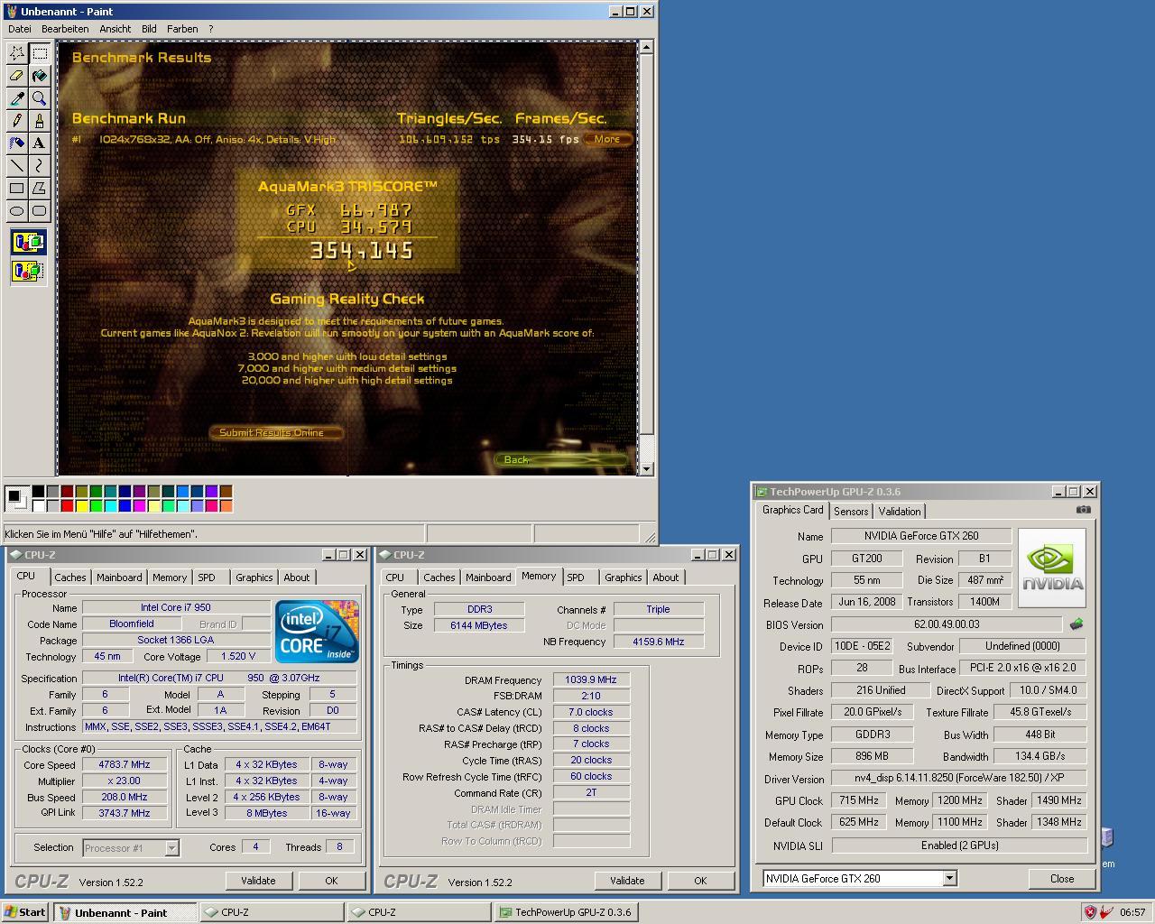1155x924 pixels.
Task: Click Validate in right CPU-Z window
Action: tap(627, 881)
